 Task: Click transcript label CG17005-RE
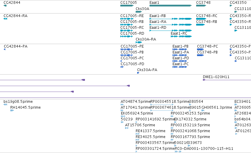pyautogui.click(x=132, y=16)
